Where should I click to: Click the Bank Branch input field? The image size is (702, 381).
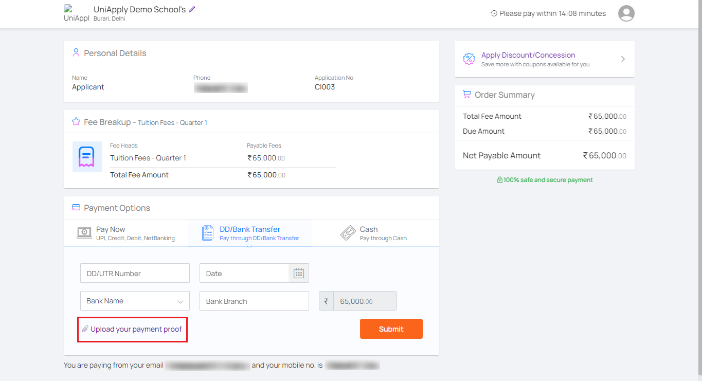point(254,301)
